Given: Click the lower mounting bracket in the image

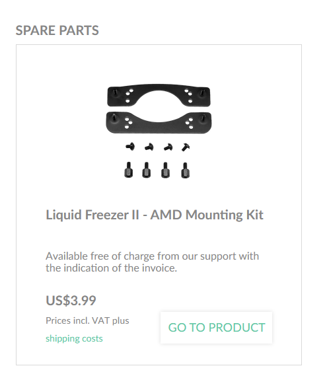Looking at the screenshot, I should [x=159, y=122].
